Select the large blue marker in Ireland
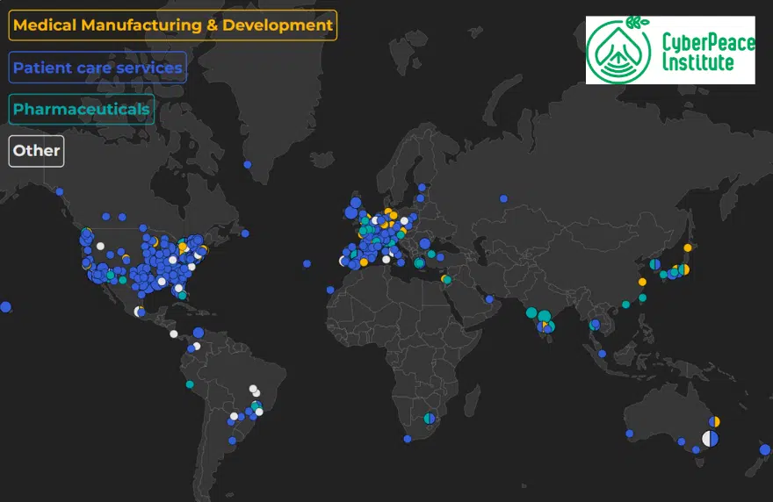Screen dimensions: 773x502 [351, 212]
